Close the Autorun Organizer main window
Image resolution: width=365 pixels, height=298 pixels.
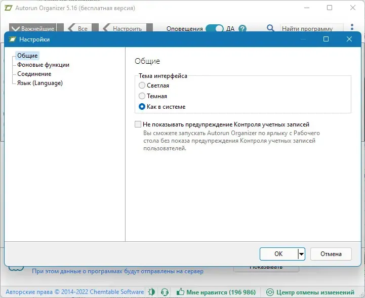tap(353, 8)
